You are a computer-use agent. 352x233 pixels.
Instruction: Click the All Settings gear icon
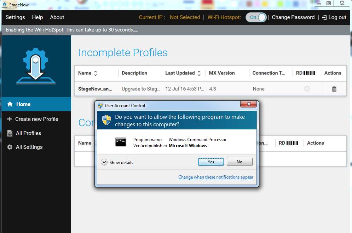(10, 147)
